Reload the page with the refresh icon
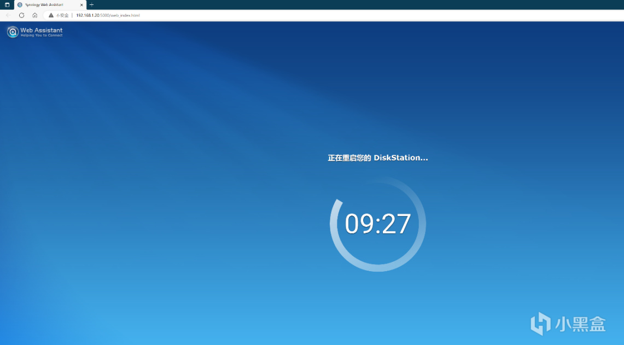The height and width of the screenshot is (345, 624). coord(21,15)
